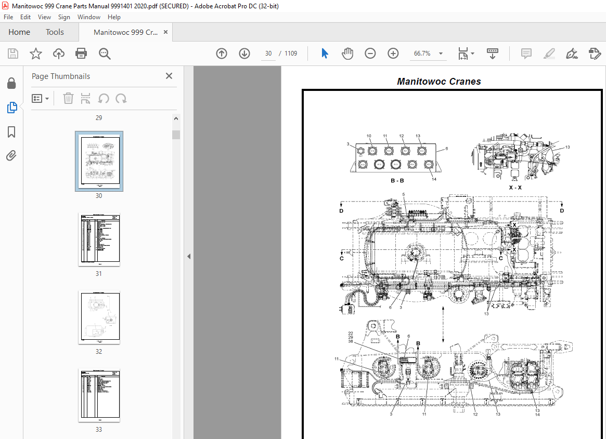Click the Share file icon
606x439 pixels.
pos(595,54)
